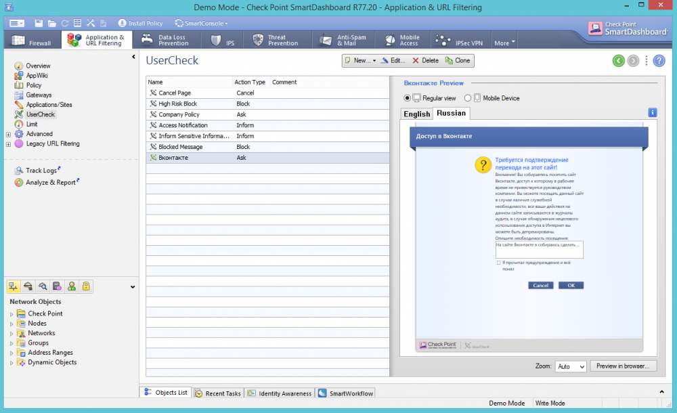The width and height of the screenshot is (677, 413).
Task: Select the Mobile Device radio button
Action: [x=468, y=98]
